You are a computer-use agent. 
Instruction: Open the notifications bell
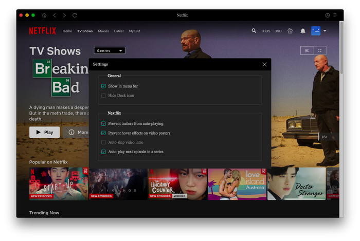(x=303, y=31)
